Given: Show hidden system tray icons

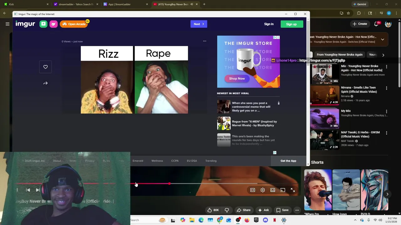Looking at the screenshot, I should (x=355, y=220).
